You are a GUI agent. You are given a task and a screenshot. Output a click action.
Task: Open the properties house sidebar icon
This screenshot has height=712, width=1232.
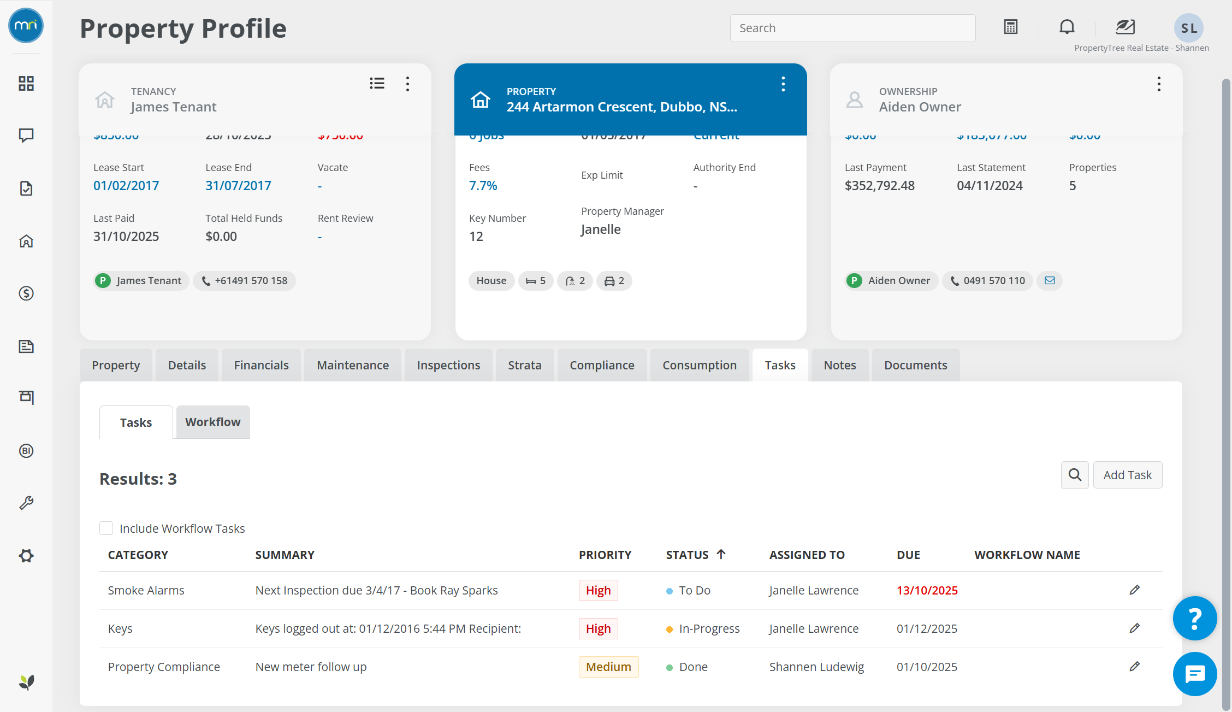pyautogui.click(x=26, y=241)
